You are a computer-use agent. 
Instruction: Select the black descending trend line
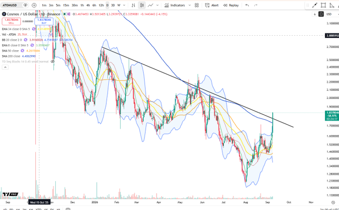[197, 87]
